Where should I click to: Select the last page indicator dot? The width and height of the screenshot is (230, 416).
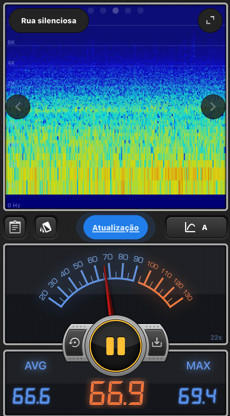(x=140, y=11)
